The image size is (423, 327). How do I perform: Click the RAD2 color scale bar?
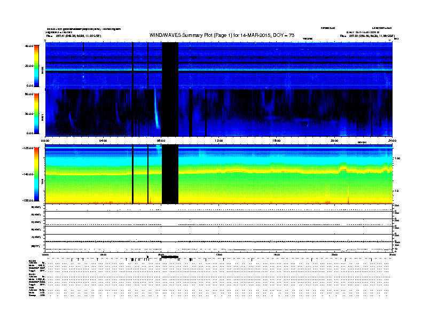point(36,66)
